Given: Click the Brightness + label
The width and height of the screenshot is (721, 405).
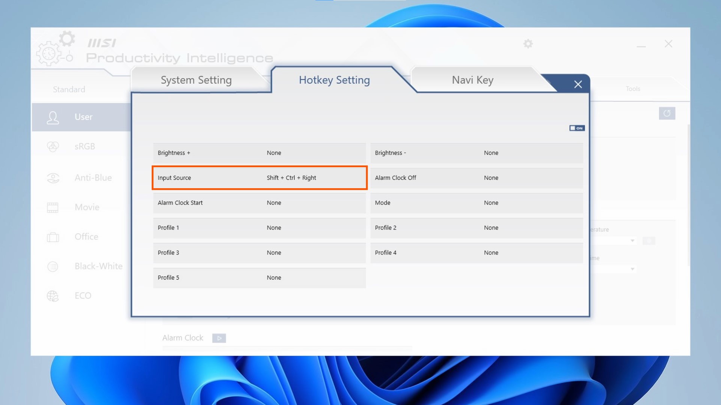Looking at the screenshot, I should (x=174, y=153).
